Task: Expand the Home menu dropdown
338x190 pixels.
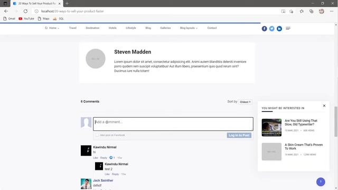Action: pos(52,28)
